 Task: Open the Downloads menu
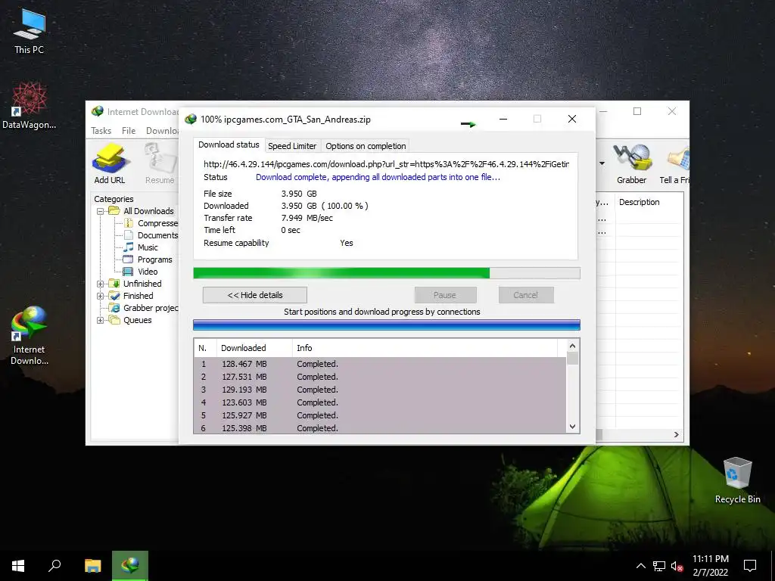pyautogui.click(x=162, y=131)
